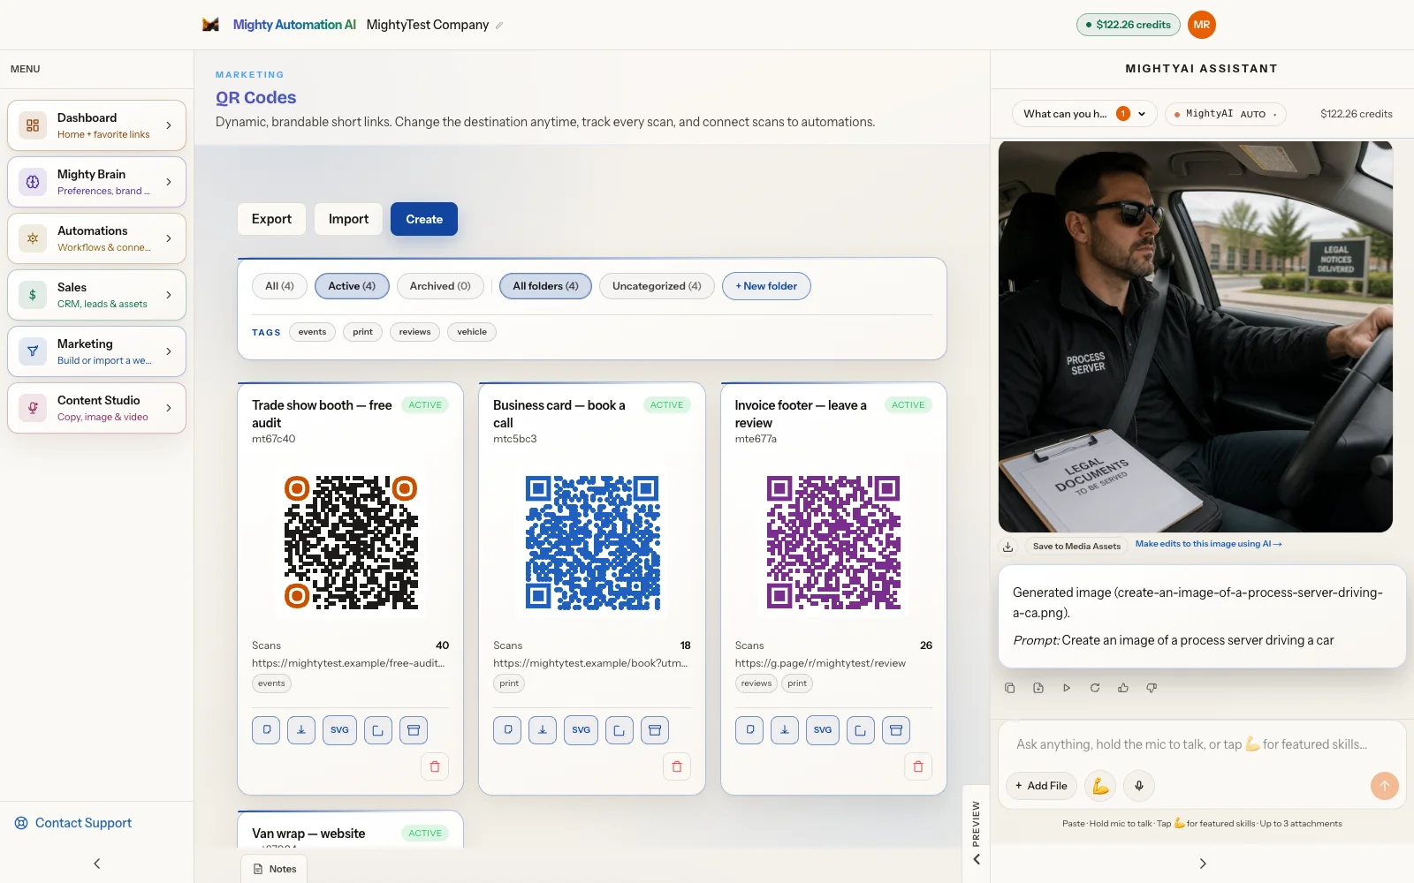1414x883 pixels.
Task: Download icon on Business card QR card
Action: point(543,730)
